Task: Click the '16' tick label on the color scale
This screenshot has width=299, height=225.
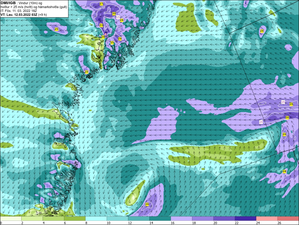Action: (x=173, y=223)
